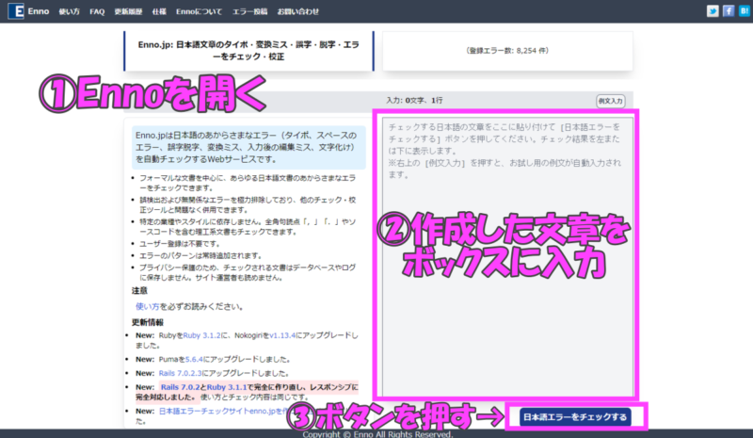Screen dimensions: 753x438
Task: Click the 登録エラー数: 8,254 件 text
Action: click(507, 51)
